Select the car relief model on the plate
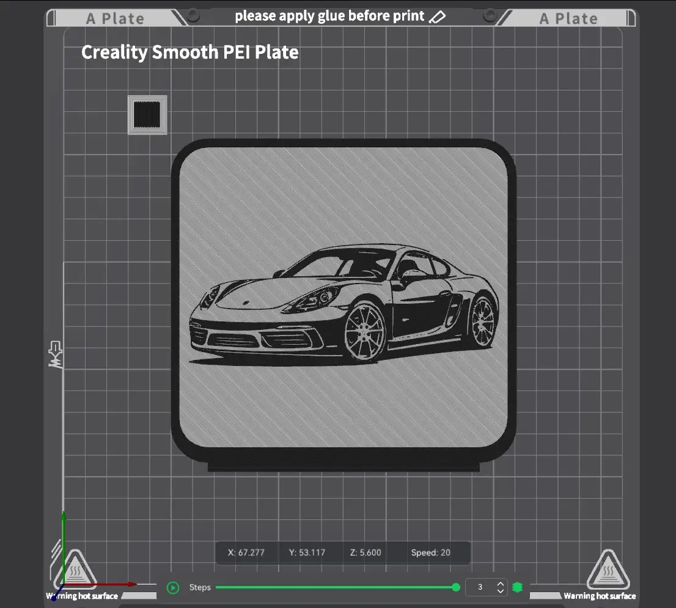Viewport: 676px width, 608px height. (344, 305)
